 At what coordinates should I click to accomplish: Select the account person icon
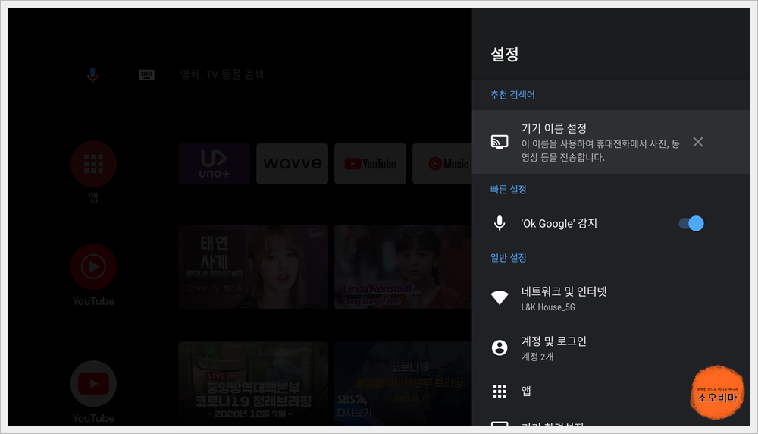coord(500,348)
